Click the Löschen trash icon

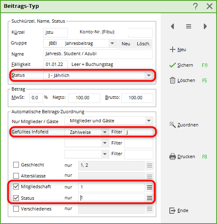click(173, 80)
